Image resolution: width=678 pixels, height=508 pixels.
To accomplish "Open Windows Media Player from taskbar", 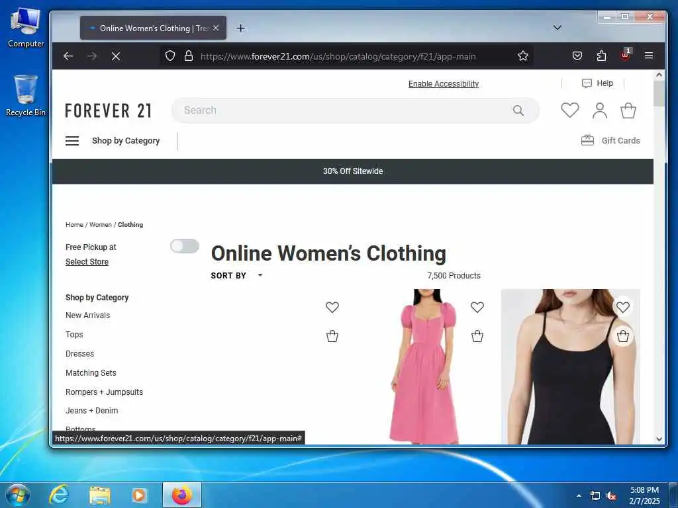I will coord(139,495).
